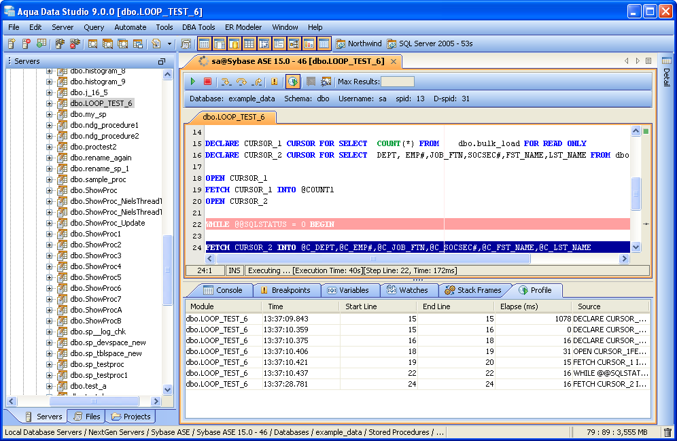Close the Sybase ASE debugger tab
The image size is (677, 441).
(392, 61)
